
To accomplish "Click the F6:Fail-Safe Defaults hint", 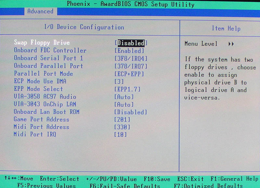I will [125, 186].
